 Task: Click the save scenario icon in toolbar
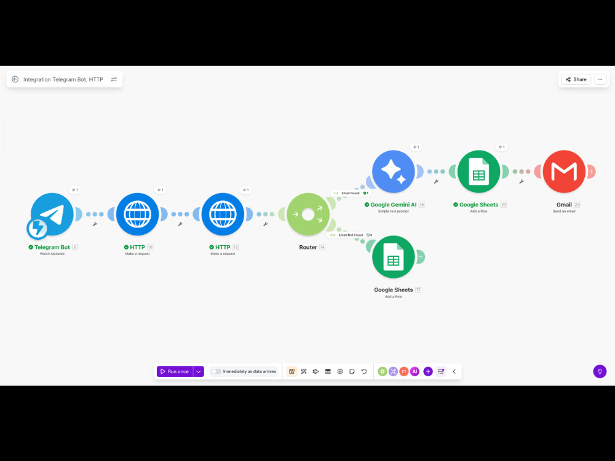[292, 371]
